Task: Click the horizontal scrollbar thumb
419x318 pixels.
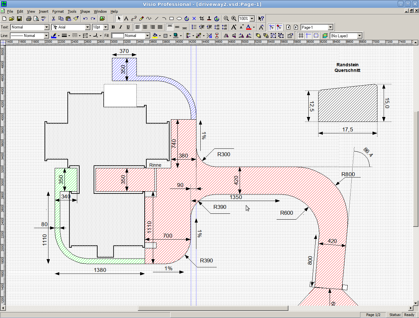Action: click(x=213, y=308)
